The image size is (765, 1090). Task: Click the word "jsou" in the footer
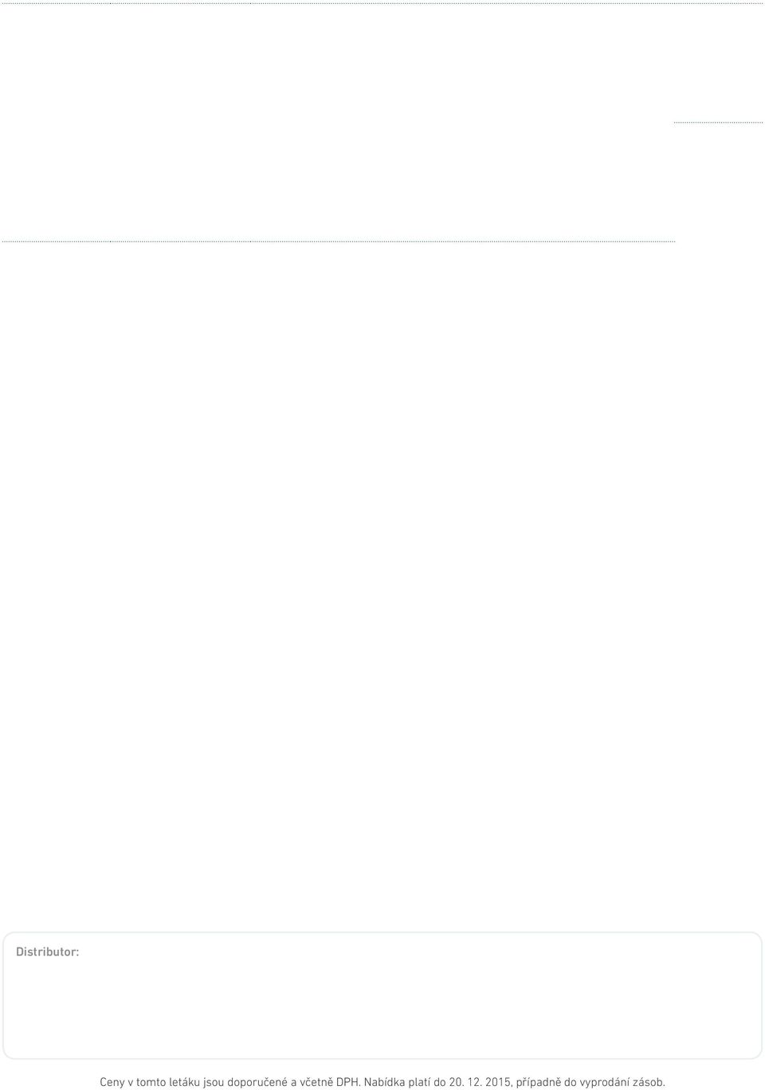tap(214, 1082)
